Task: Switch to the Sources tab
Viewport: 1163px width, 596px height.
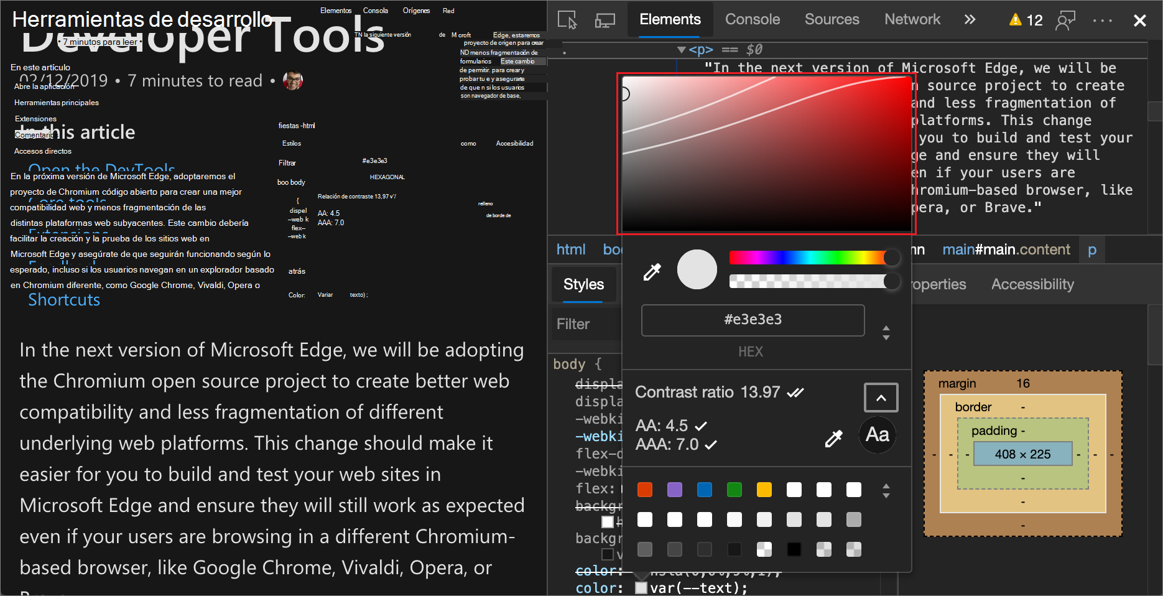Action: (x=832, y=19)
